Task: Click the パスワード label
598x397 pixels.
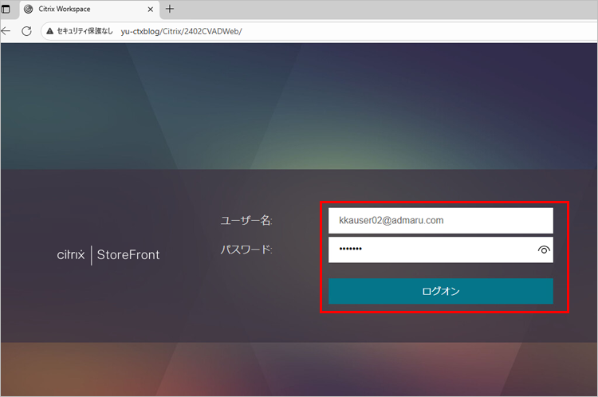Action: pyautogui.click(x=246, y=250)
